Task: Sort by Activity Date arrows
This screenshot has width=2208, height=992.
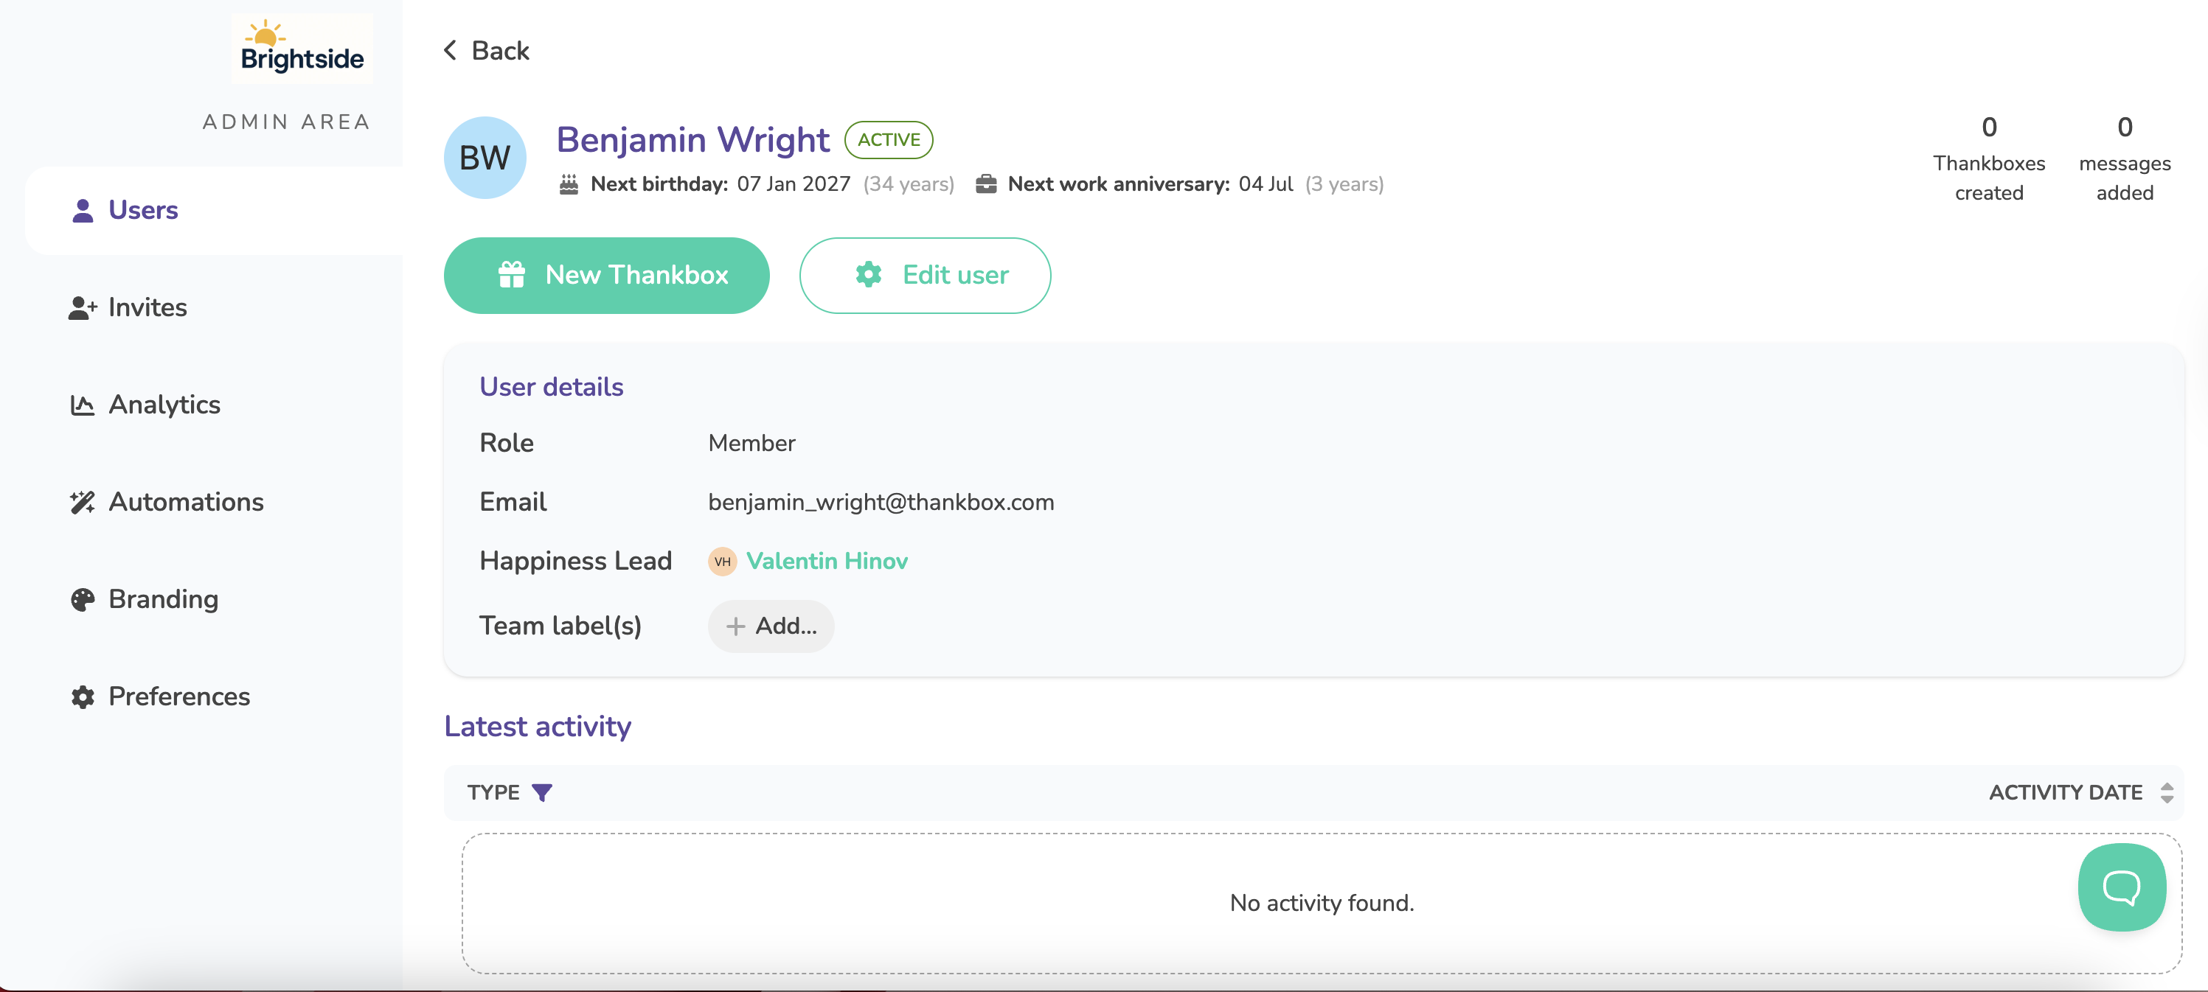Action: 2166,792
